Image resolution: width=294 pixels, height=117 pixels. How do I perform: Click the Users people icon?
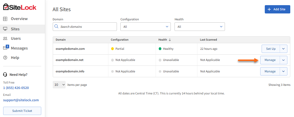point(5,38)
